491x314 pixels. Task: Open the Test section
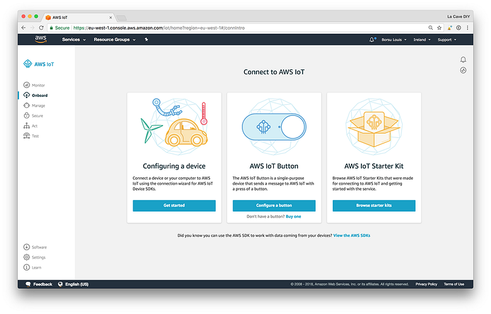coord(35,136)
